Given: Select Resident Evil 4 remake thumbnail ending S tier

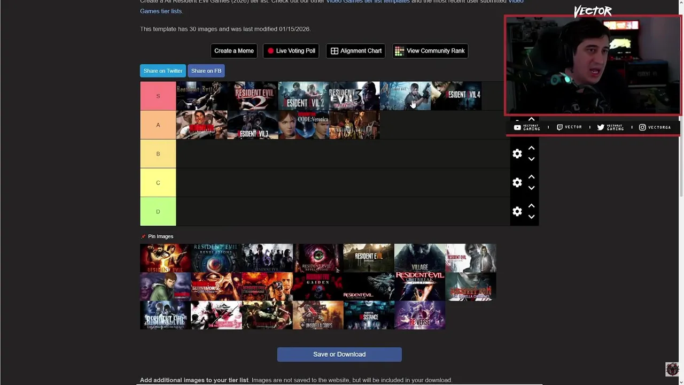Looking at the screenshot, I should [456, 96].
